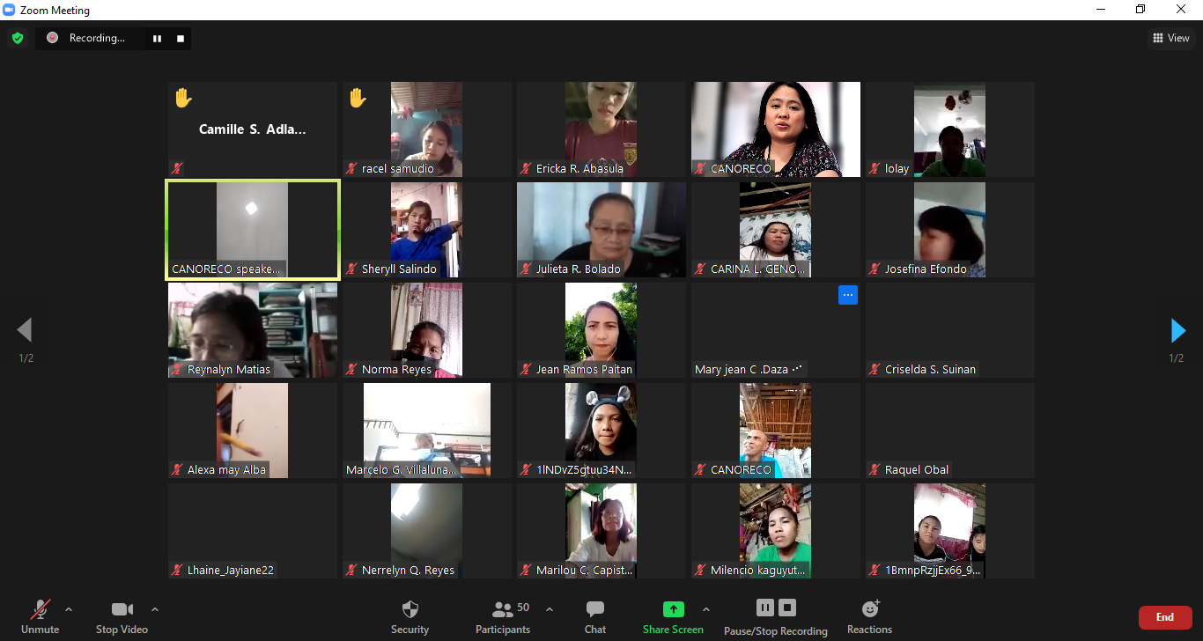Expand participants options arrow next to Participants
This screenshot has width=1203, height=641.
550,608
